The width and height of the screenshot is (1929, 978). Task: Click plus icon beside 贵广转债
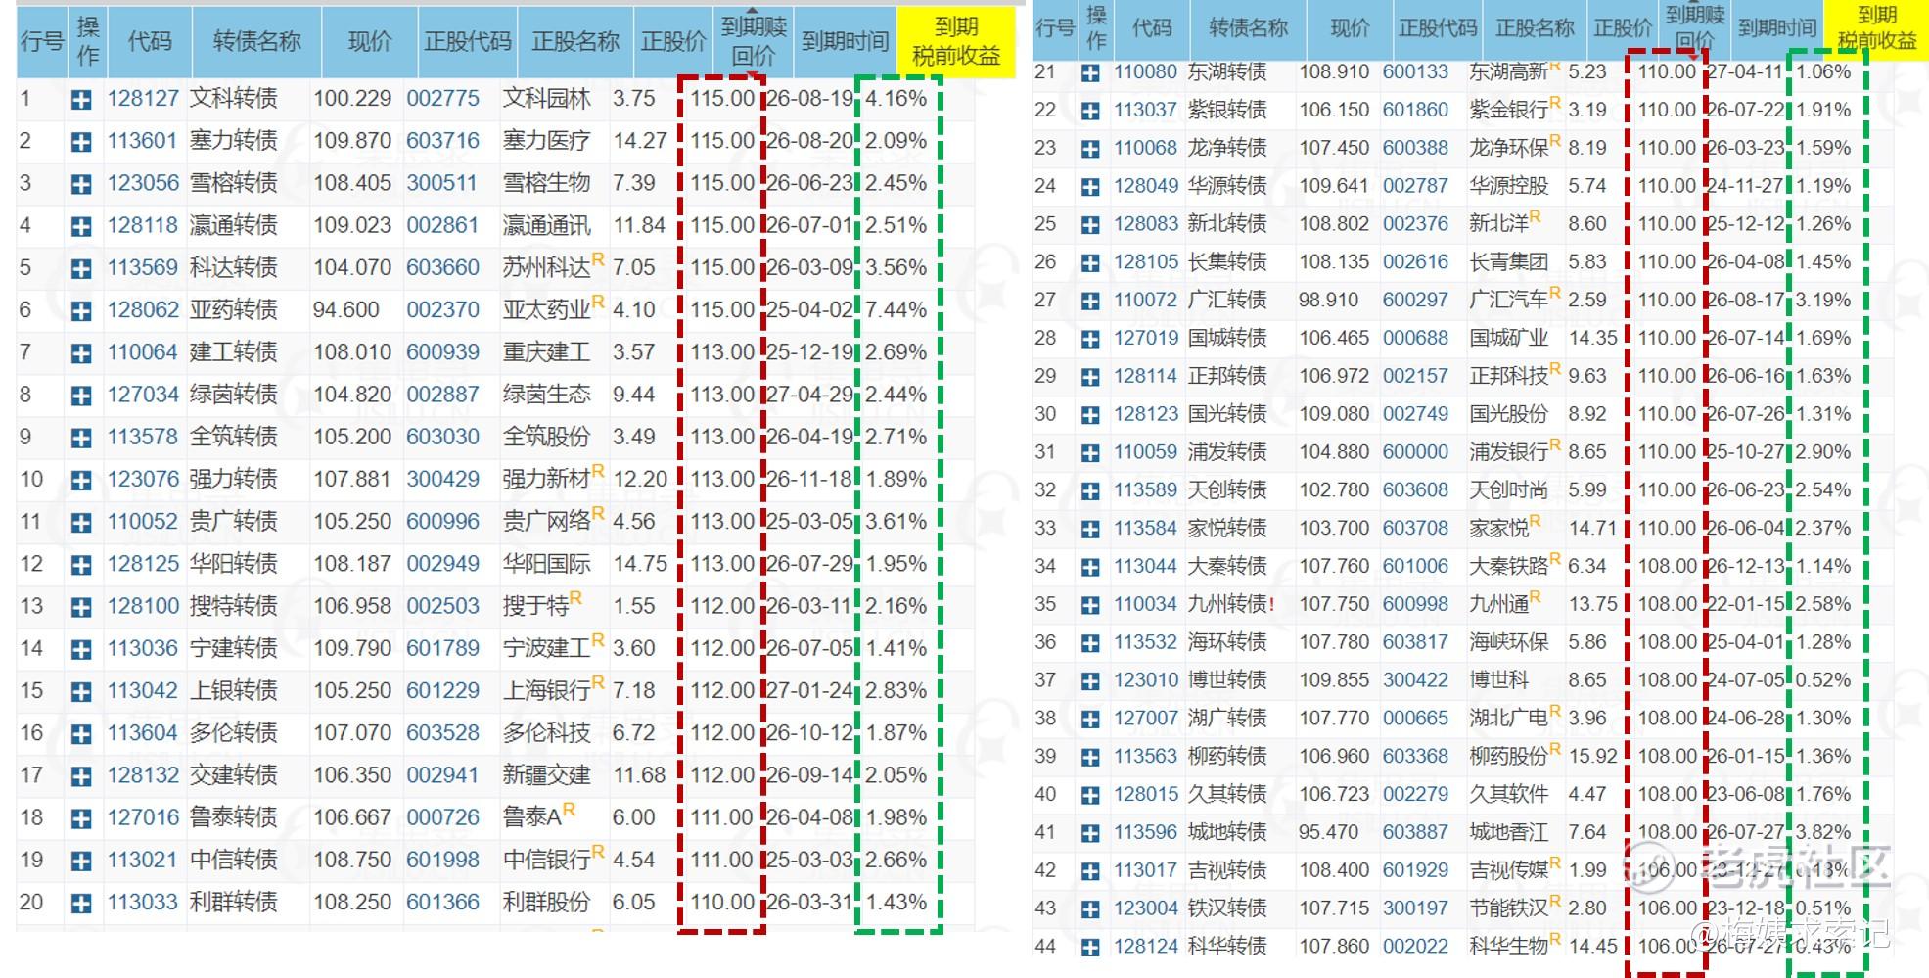tap(81, 523)
